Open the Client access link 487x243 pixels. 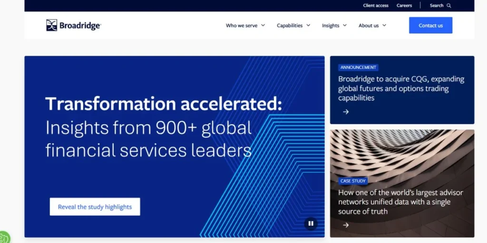[x=376, y=6]
